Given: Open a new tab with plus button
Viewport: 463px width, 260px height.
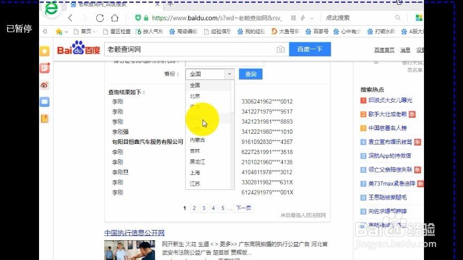Looking at the screenshot, I should (170, 4).
